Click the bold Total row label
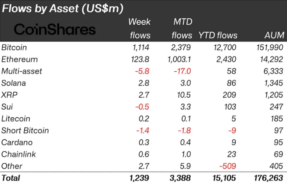287x186 pixels. 11,178
